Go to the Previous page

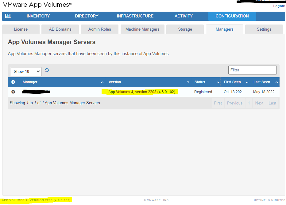[x=235, y=103]
